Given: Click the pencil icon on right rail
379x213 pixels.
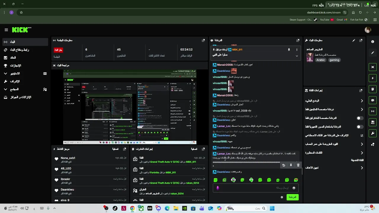Looking at the screenshot, I should click(x=372, y=53).
